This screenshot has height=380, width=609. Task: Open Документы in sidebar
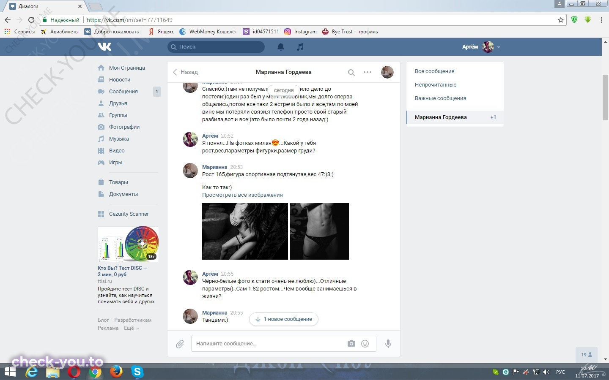[123, 194]
